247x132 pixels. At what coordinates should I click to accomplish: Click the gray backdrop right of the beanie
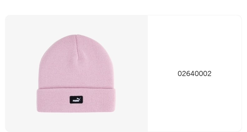(132, 73)
